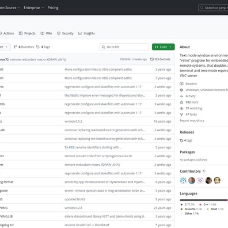228x228 pixels.
Task: Click the Wiki book icon
Action: [43, 33]
